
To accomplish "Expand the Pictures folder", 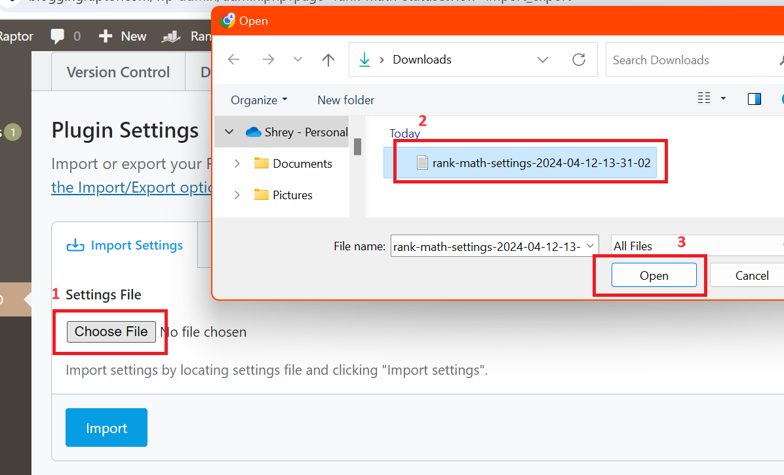I will point(237,195).
